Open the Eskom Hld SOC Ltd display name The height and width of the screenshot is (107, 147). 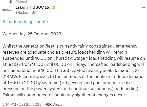tap(33, 7)
